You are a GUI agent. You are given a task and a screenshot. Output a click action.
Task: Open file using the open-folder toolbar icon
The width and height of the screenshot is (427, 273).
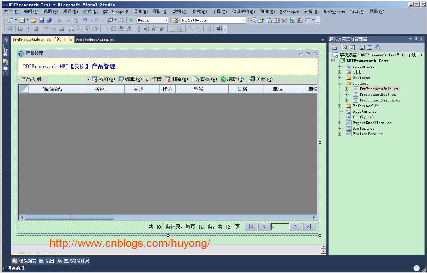[x=34, y=20]
